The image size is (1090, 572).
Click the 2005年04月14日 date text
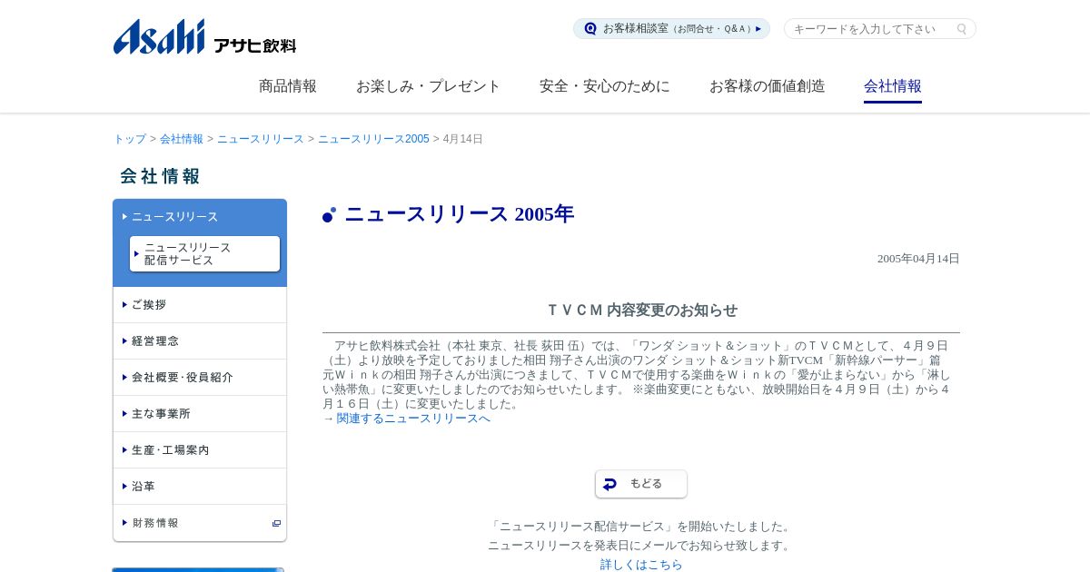pos(918,259)
